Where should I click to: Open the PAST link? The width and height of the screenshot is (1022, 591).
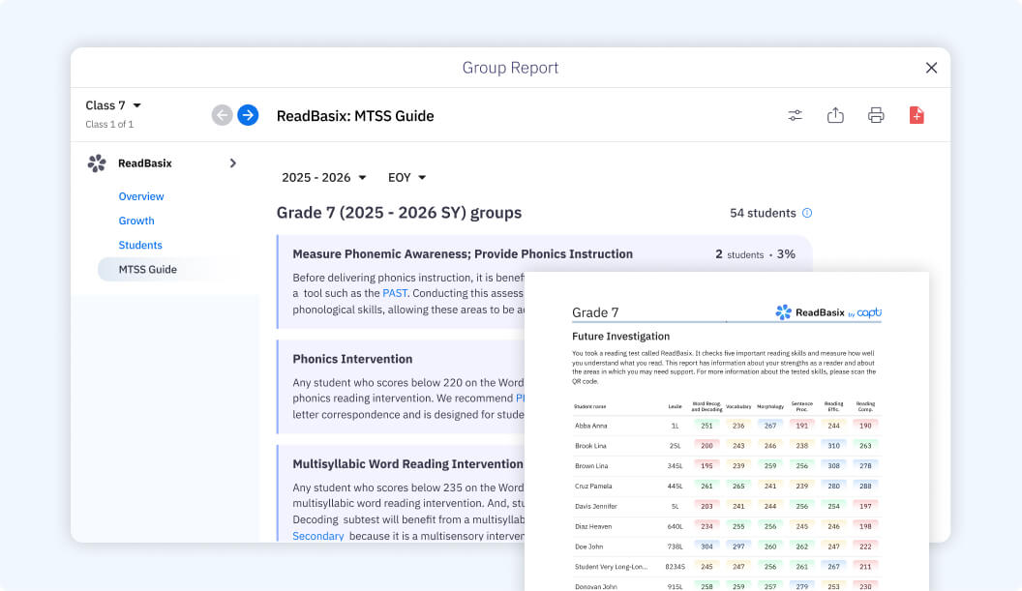pos(394,293)
